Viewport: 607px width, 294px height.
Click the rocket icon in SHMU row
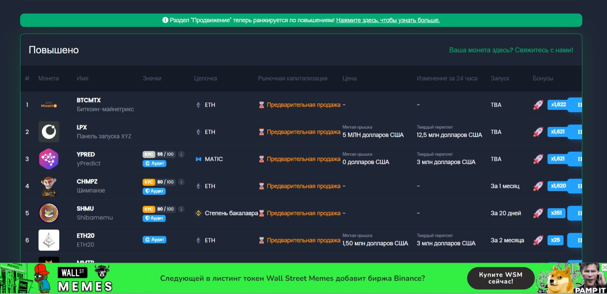click(x=538, y=213)
